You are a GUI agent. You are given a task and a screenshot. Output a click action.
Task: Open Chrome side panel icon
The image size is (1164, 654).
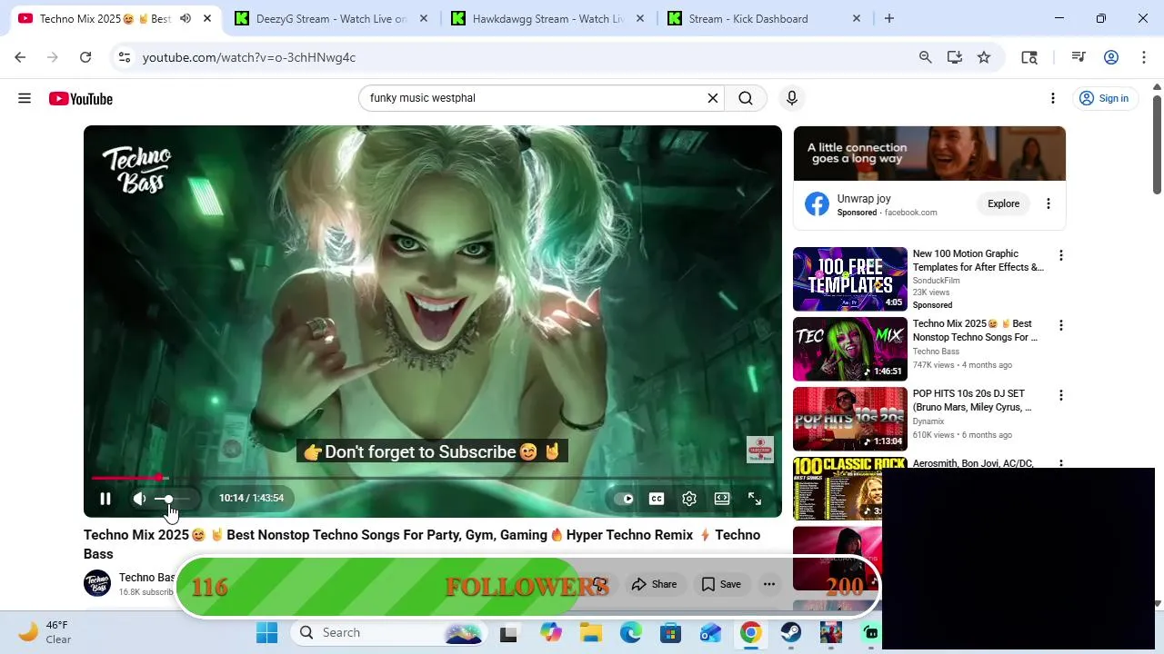coord(1029,57)
